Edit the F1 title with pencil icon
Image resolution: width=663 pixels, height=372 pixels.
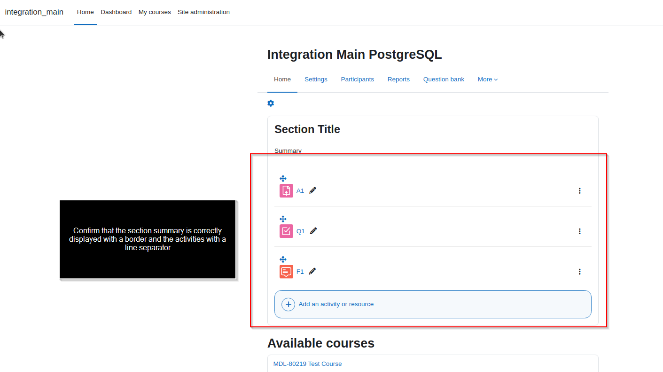pyautogui.click(x=312, y=271)
